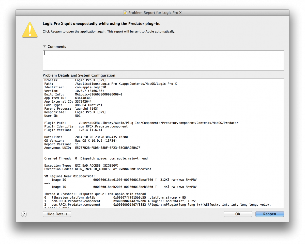Click App External ID '337342644'
The height and width of the screenshot is (244, 305).
pyautogui.click(x=83, y=102)
